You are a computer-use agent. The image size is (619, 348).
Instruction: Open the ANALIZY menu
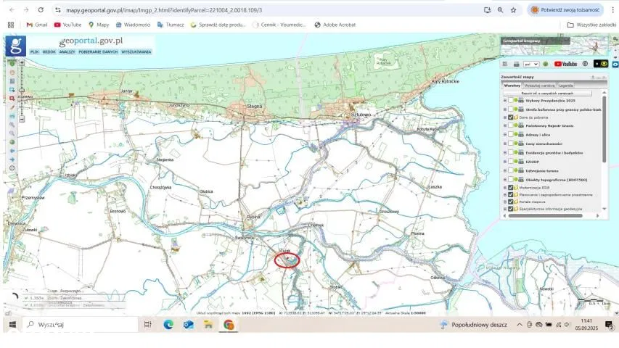coord(67,52)
